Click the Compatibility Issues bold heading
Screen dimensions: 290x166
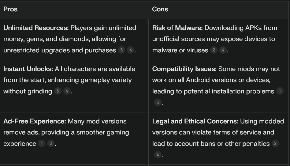pyautogui.click(x=184, y=69)
